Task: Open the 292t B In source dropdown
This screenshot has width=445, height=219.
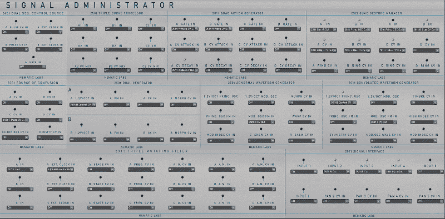Action: (358, 30)
